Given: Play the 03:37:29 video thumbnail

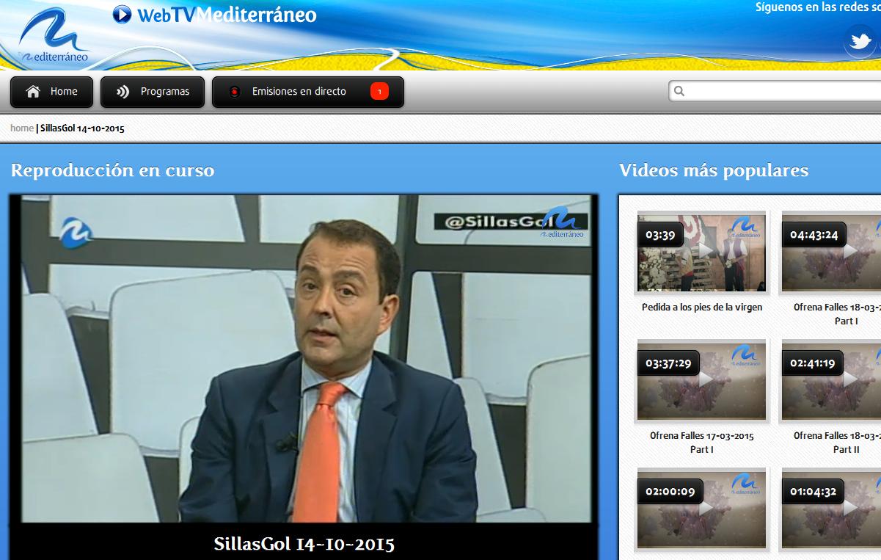Looking at the screenshot, I should coord(702,380).
